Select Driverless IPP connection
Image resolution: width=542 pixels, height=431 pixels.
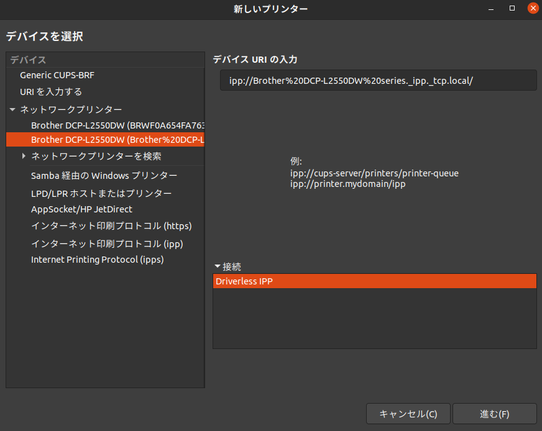pyautogui.click(x=374, y=281)
